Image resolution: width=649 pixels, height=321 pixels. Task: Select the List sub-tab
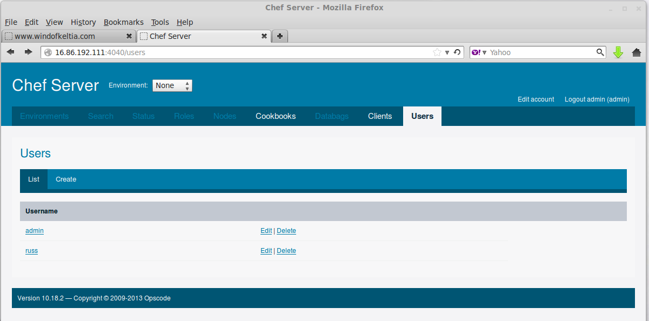(x=34, y=179)
